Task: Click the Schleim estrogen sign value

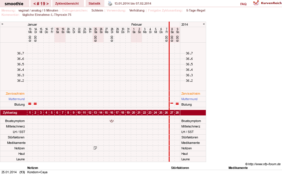Action: point(97,10)
